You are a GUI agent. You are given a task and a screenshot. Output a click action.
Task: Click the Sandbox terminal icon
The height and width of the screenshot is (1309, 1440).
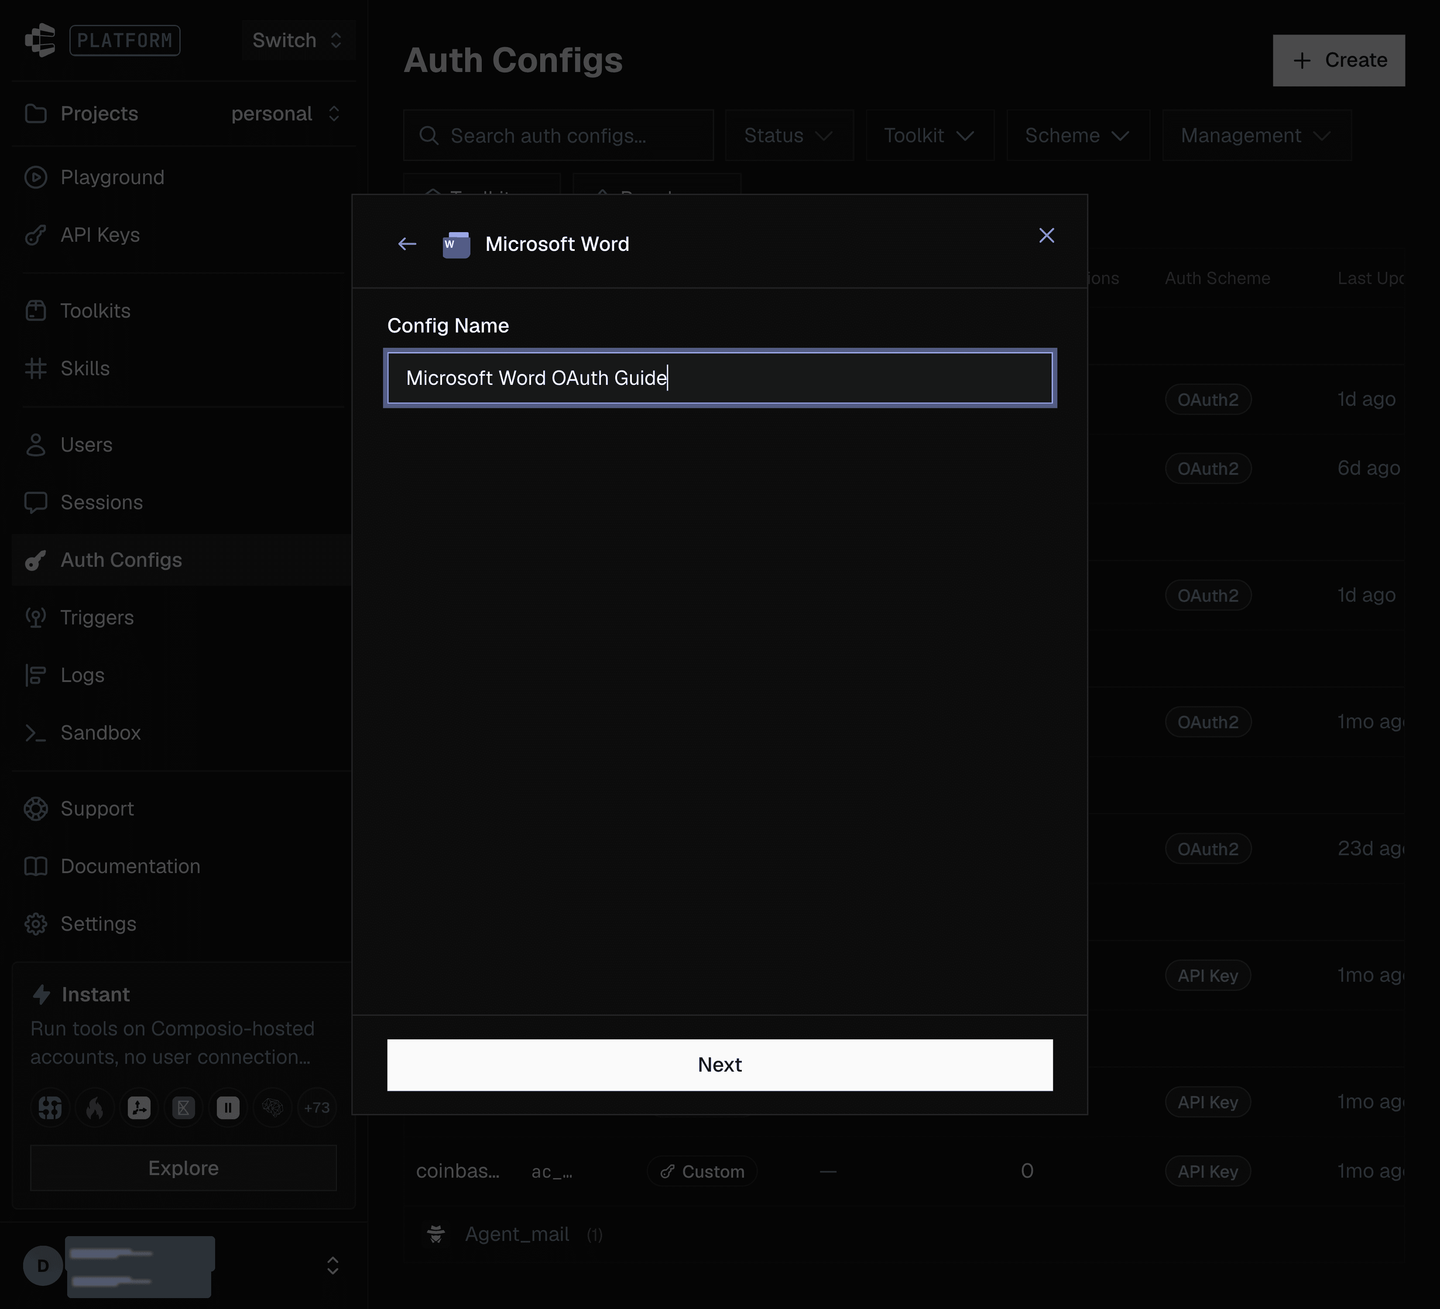coord(36,733)
